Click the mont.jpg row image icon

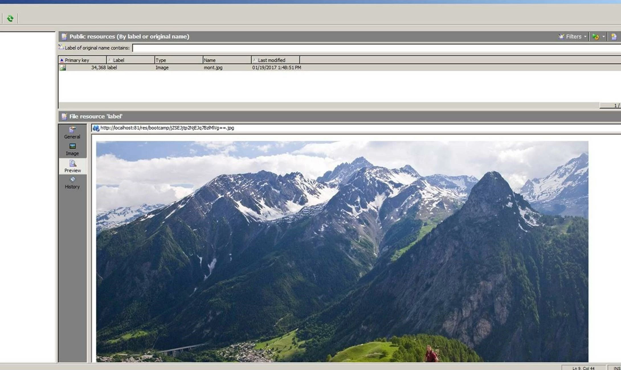(63, 68)
